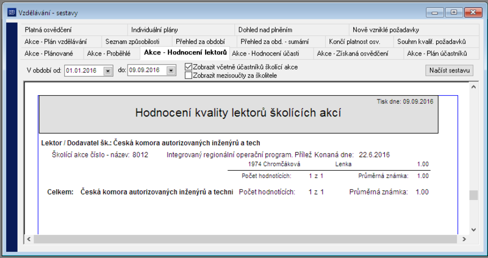Show the Končí platnost osv. tab
The image size is (488, 258).
coord(359,41)
